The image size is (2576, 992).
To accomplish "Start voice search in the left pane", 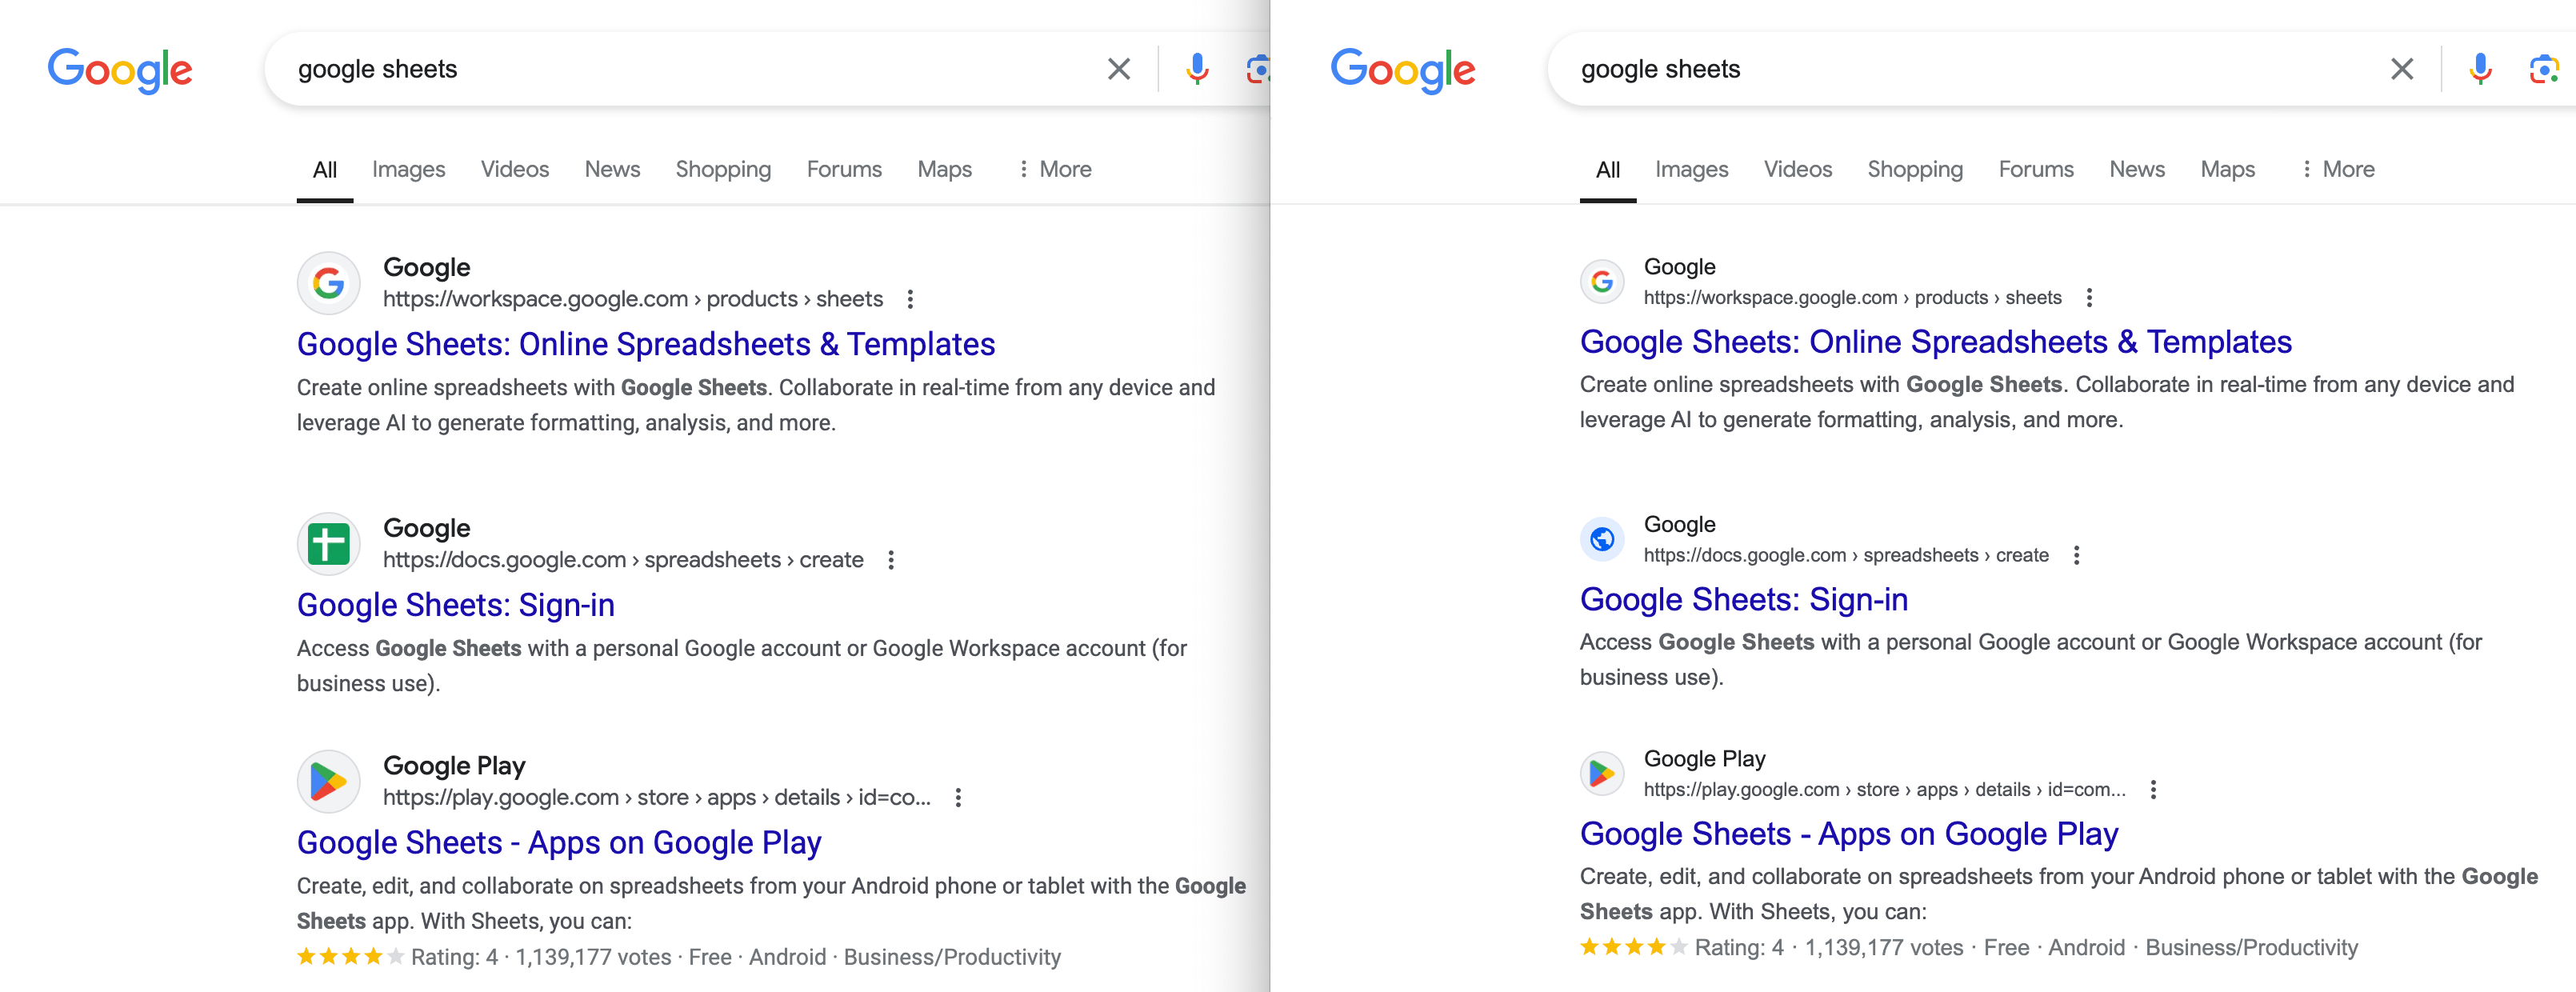I will coord(1197,69).
